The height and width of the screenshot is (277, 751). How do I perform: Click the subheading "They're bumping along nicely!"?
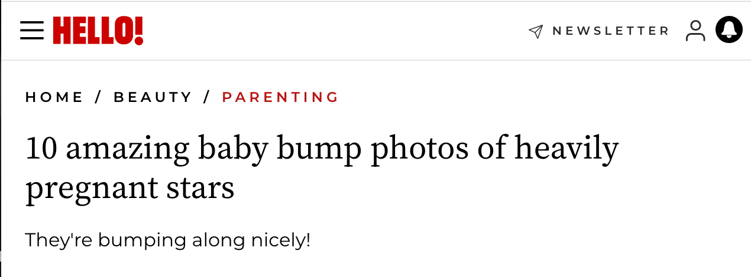point(167,240)
